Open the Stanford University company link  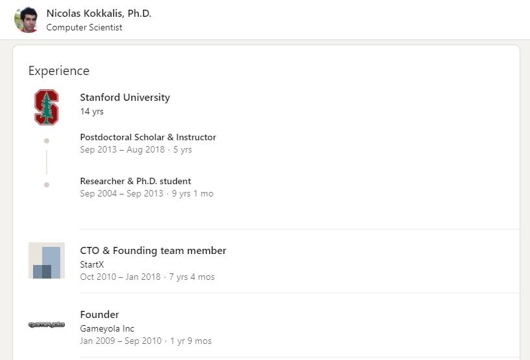124,98
